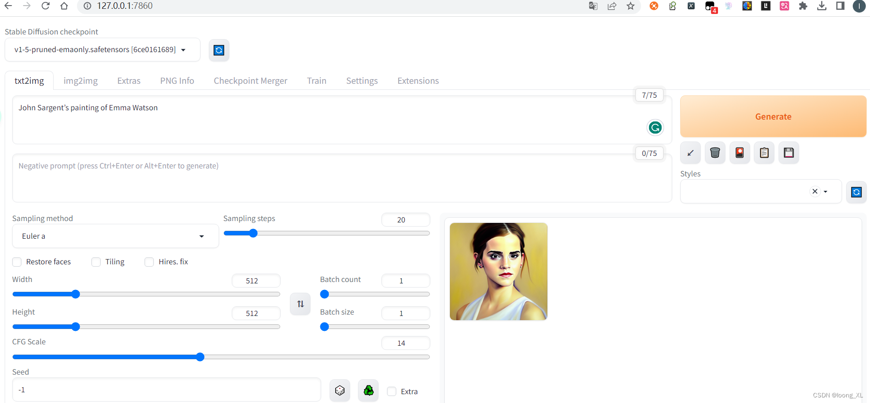Click the Batch size number box

pos(406,313)
